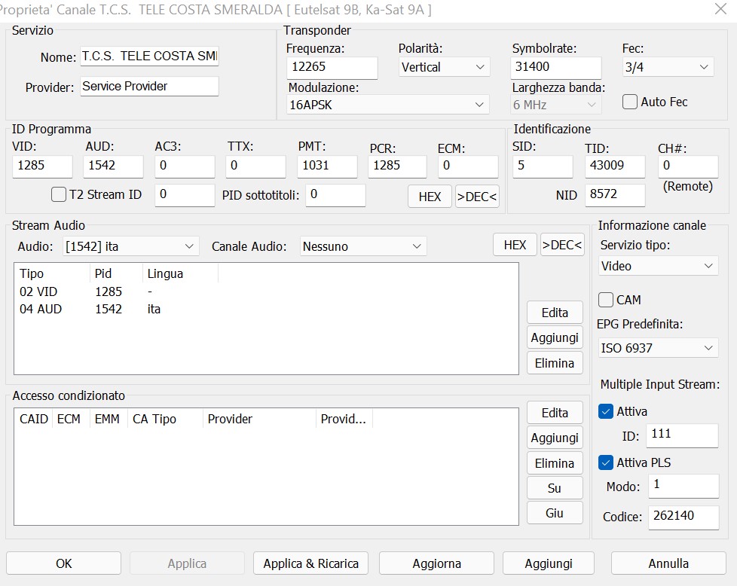This screenshot has width=737, height=586.
Task: Click the VID input field
Action: (x=42, y=166)
